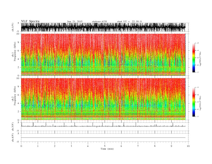The height and width of the screenshot is (164, 212).
Task: Click time axis tick label "1"
Action: (x=38, y=146)
